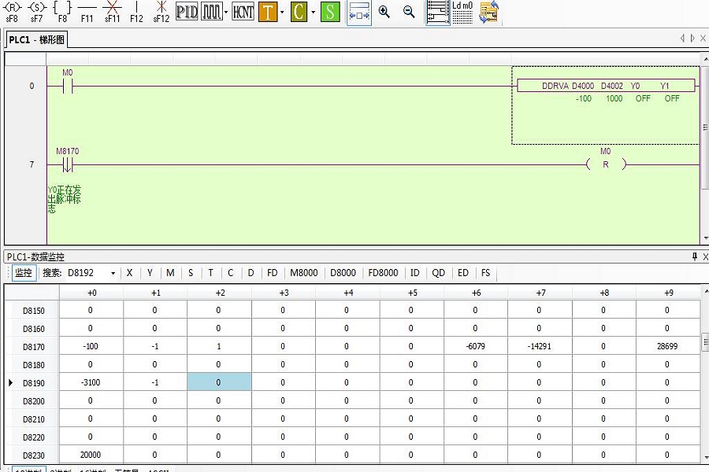
Task: Toggle the 监控 monitor button
Action: pyautogui.click(x=24, y=273)
